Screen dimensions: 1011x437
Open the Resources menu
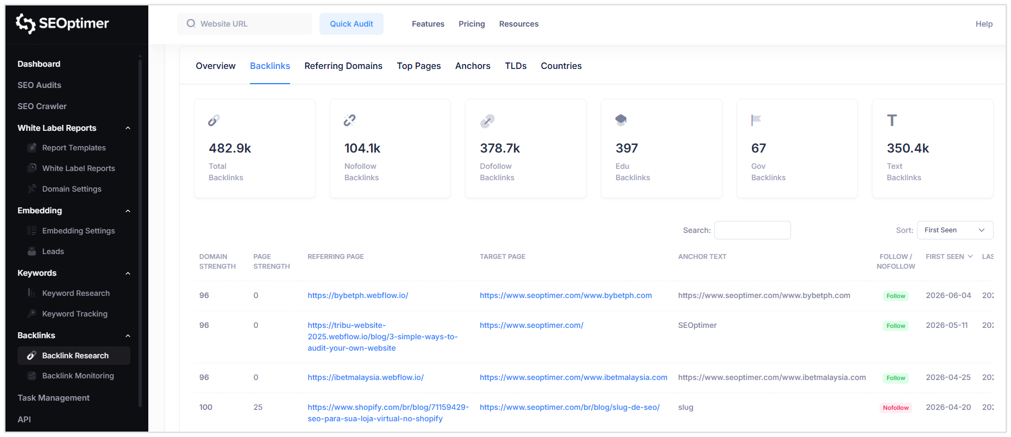(519, 24)
